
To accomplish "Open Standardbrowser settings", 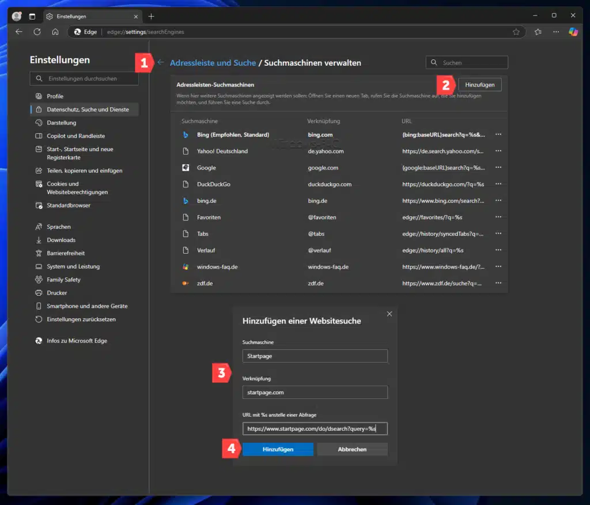I will [x=84, y=205].
